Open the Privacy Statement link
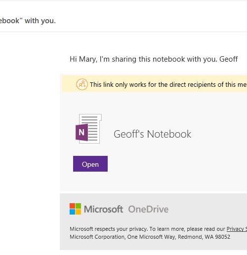 coord(237,229)
